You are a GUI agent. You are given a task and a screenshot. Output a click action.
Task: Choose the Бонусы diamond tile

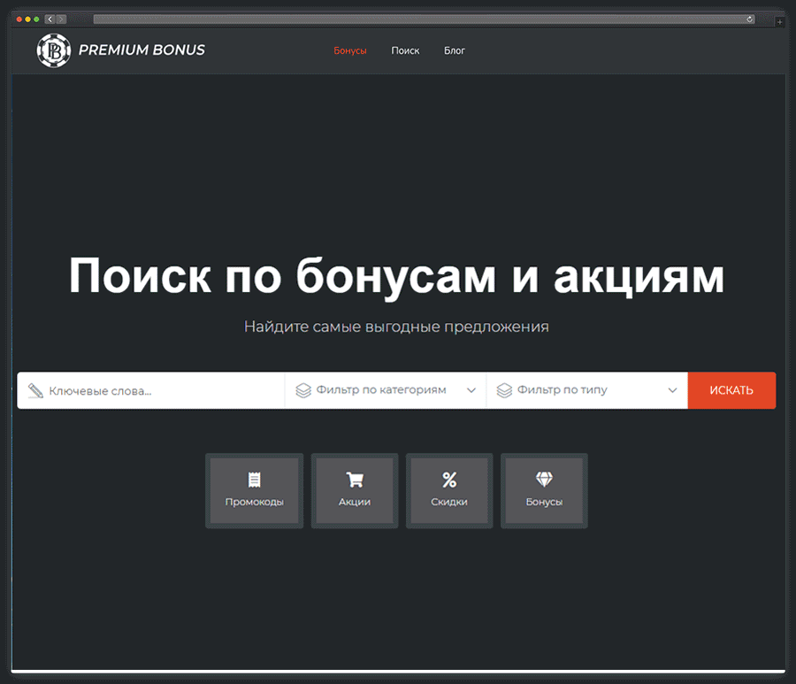[x=544, y=491]
